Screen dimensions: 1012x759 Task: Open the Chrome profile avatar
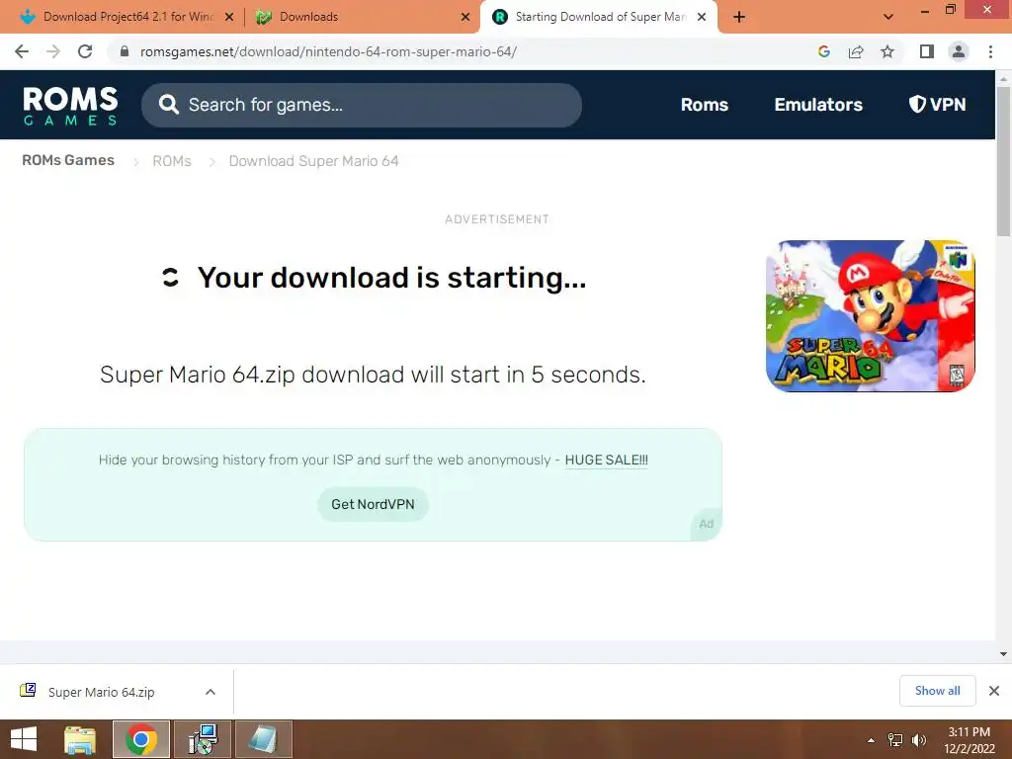pos(959,51)
